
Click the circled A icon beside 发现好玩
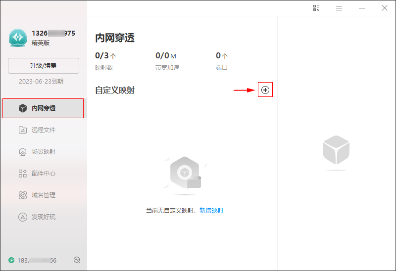click(x=23, y=217)
